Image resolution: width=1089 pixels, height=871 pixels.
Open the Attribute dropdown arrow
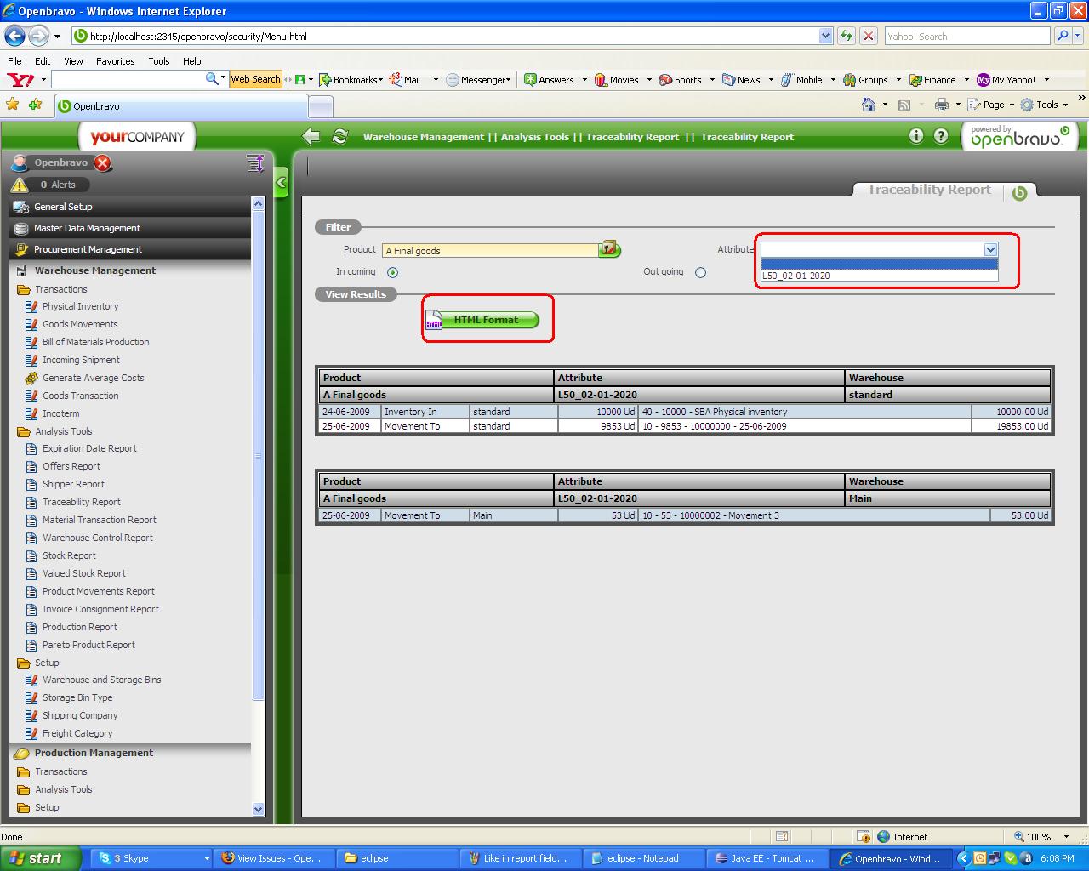(x=990, y=250)
